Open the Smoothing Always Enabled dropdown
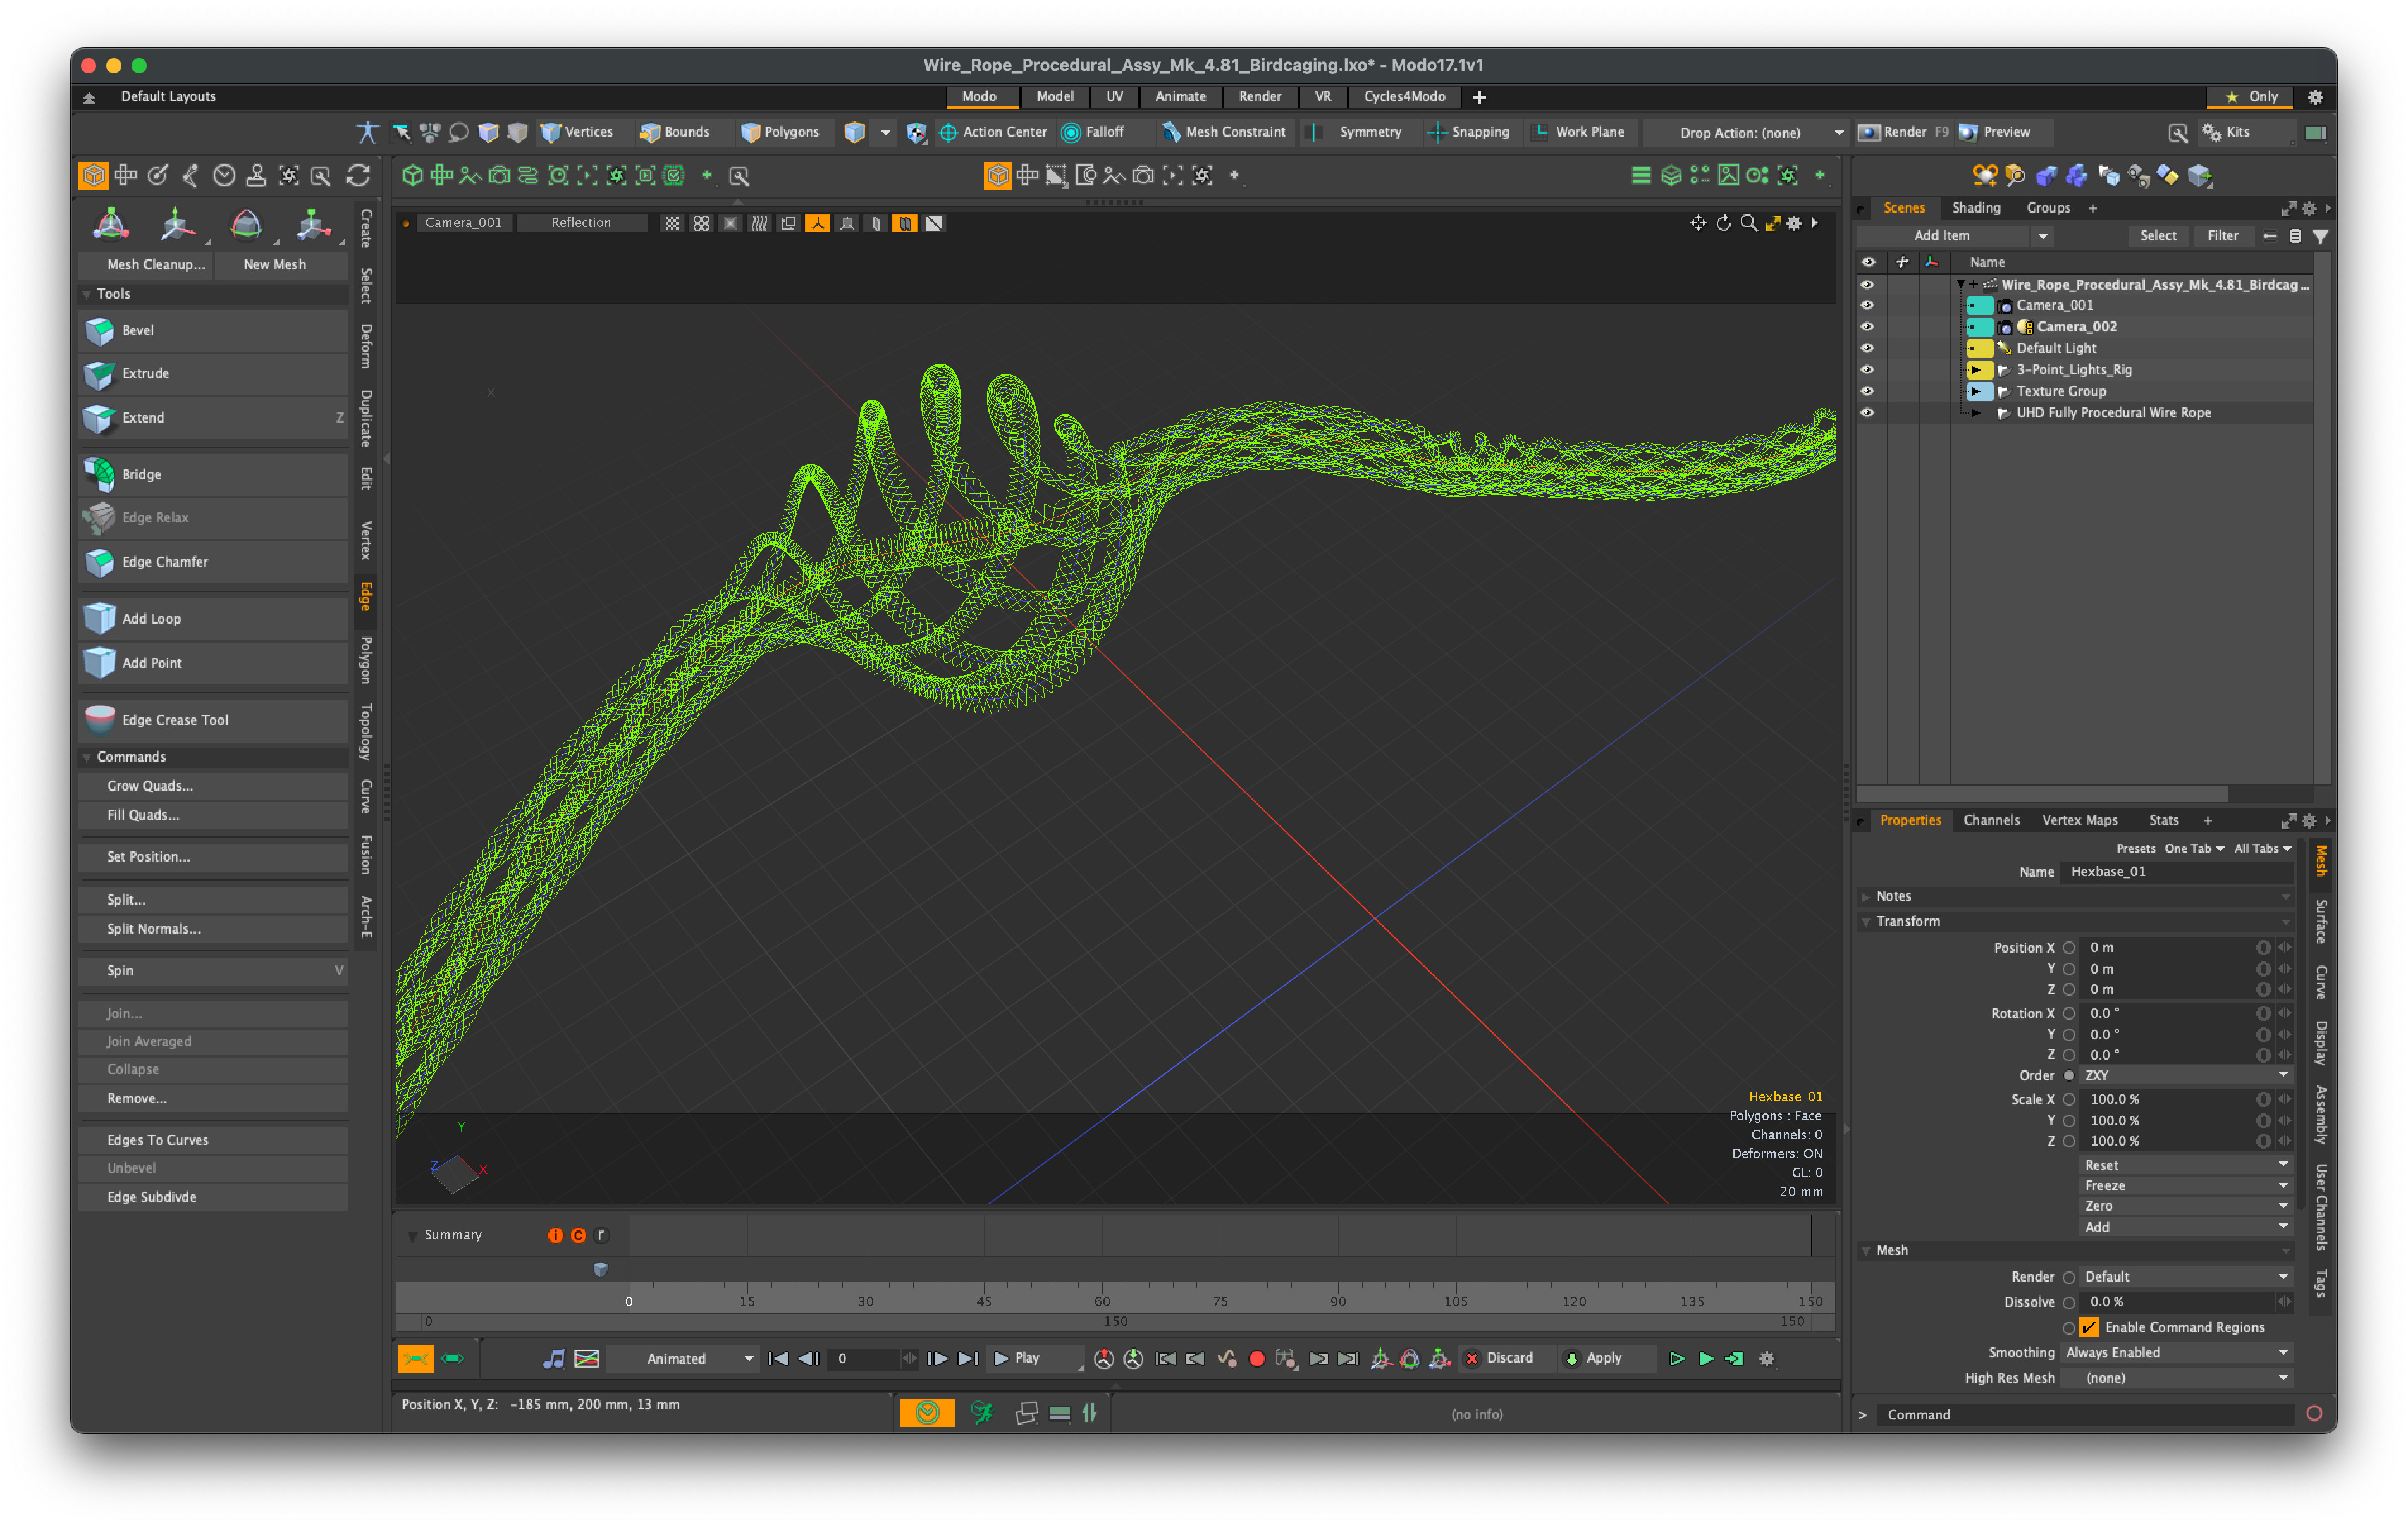This screenshot has width=2408, height=1527. tap(2177, 1353)
